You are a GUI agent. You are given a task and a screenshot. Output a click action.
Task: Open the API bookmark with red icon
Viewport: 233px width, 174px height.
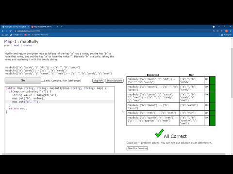point(27,35)
